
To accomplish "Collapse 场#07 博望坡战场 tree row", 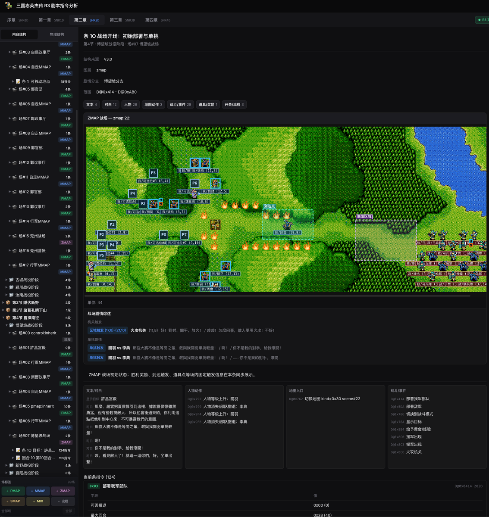I will 10,436.
